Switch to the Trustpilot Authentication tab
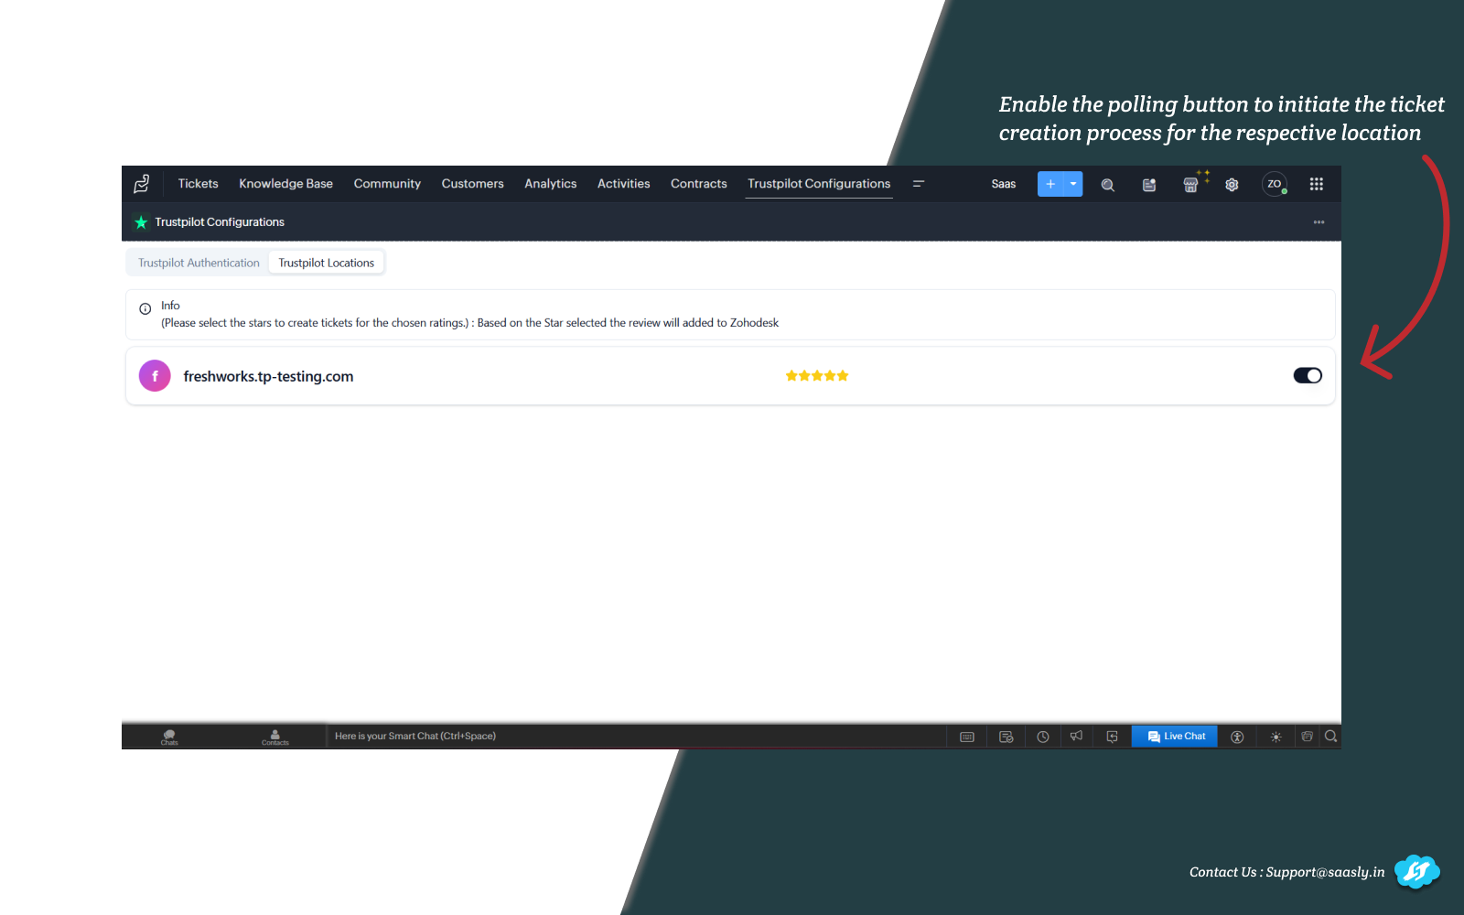The width and height of the screenshot is (1464, 915). (x=199, y=263)
